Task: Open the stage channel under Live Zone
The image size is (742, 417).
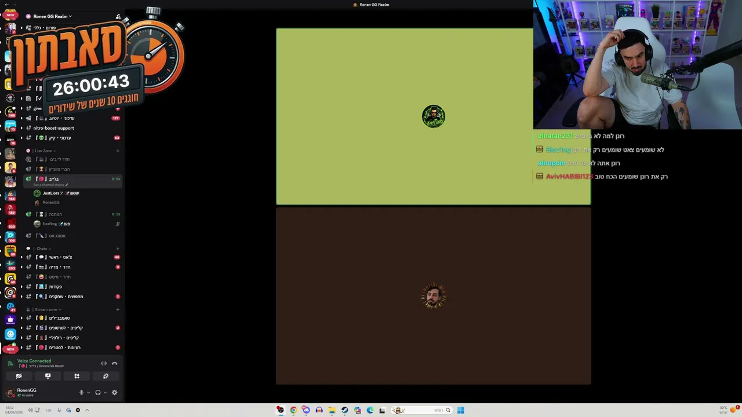Action: pos(72,159)
